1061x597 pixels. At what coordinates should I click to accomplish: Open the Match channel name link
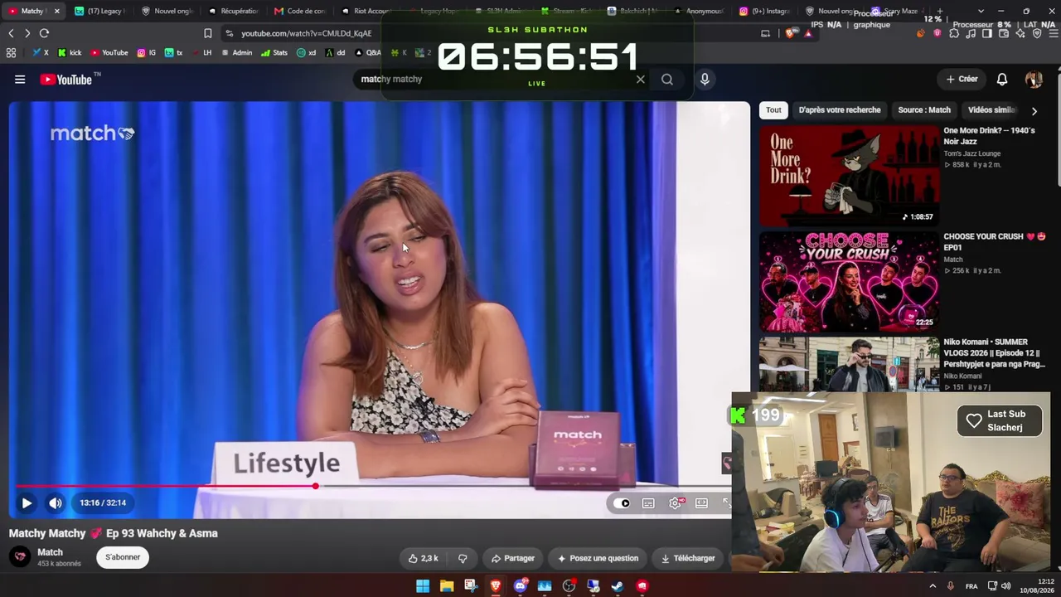[50, 552]
